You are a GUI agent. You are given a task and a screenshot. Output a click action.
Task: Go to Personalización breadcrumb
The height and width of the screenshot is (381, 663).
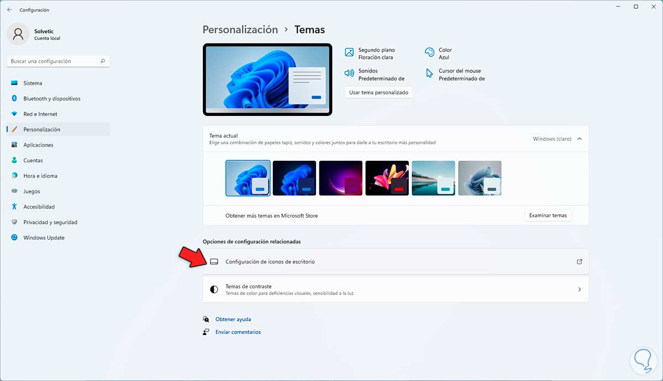[240, 30]
